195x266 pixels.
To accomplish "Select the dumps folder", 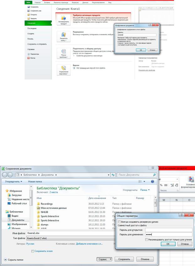I will 43,225.
